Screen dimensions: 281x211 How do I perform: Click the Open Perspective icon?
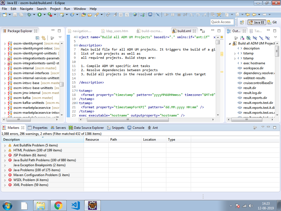click(242, 22)
